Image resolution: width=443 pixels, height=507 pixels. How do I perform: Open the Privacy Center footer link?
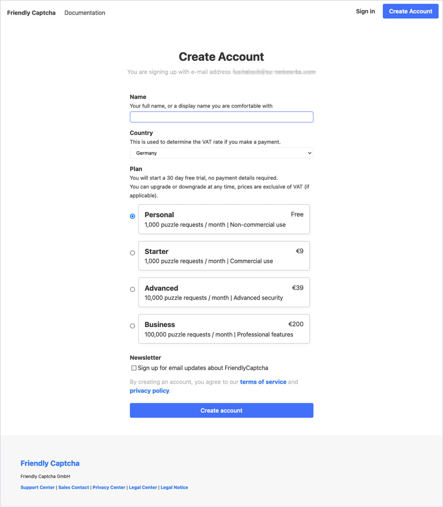[x=109, y=487]
